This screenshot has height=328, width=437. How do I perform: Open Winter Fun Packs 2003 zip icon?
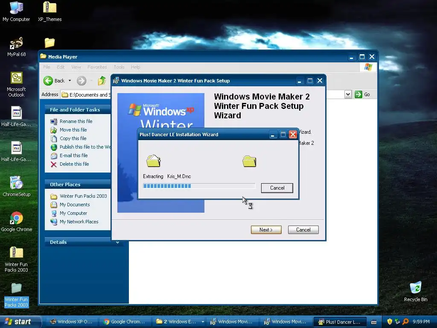click(17, 259)
